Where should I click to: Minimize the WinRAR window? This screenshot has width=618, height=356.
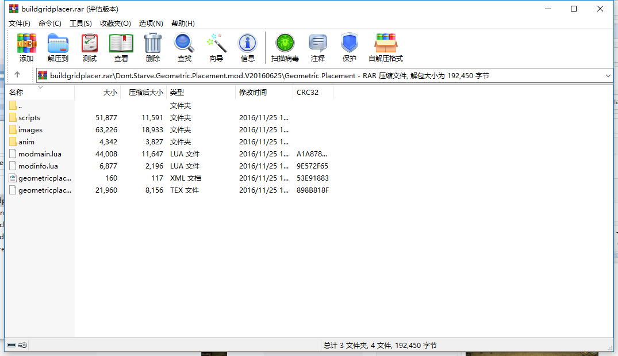point(547,9)
